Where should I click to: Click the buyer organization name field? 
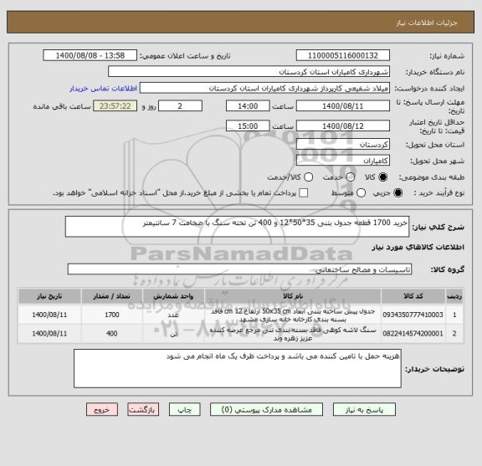point(249,72)
